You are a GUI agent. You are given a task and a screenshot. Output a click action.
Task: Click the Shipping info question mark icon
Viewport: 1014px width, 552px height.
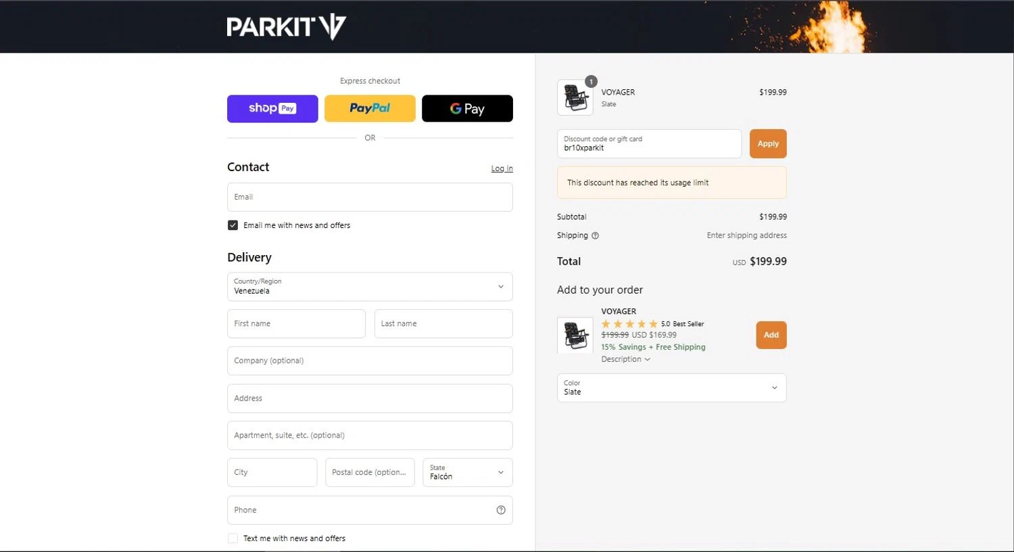pos(596,235)
